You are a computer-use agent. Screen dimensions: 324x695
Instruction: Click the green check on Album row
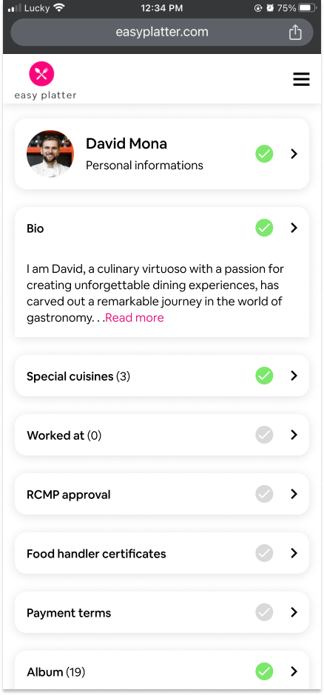264,671
